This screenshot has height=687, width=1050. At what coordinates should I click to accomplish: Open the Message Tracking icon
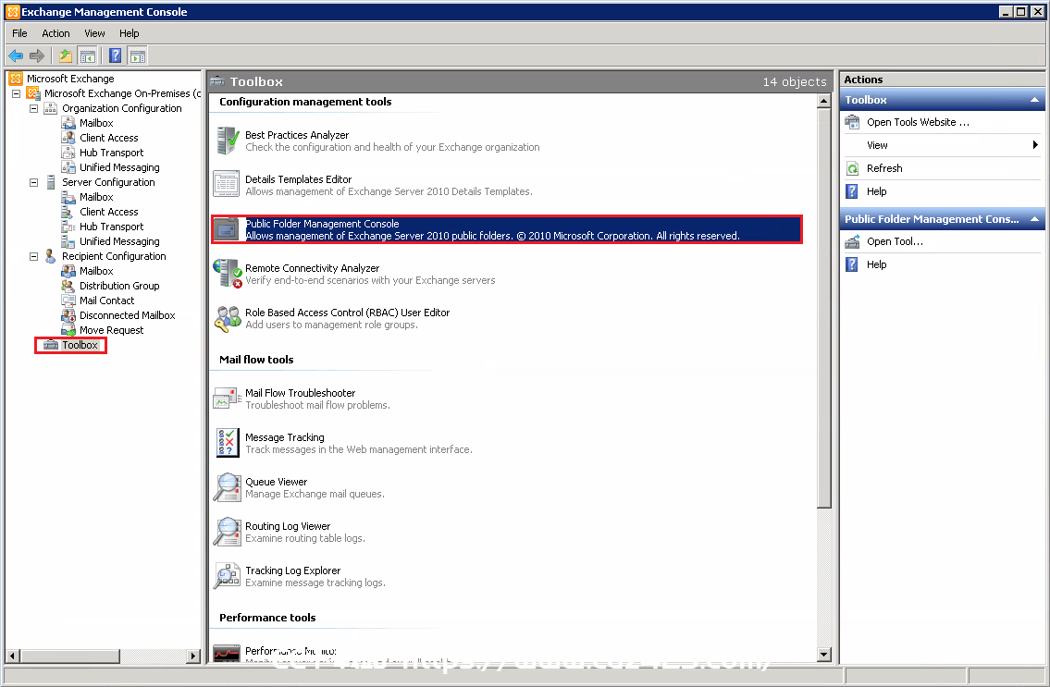228,443
